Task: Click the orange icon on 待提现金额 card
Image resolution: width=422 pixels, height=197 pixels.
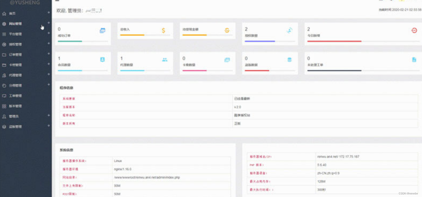Action: pos(227,31)
